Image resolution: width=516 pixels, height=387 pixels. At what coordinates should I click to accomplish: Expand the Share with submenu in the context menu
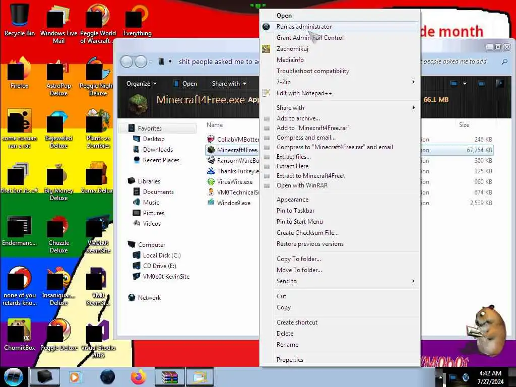[x=340, y=108]
